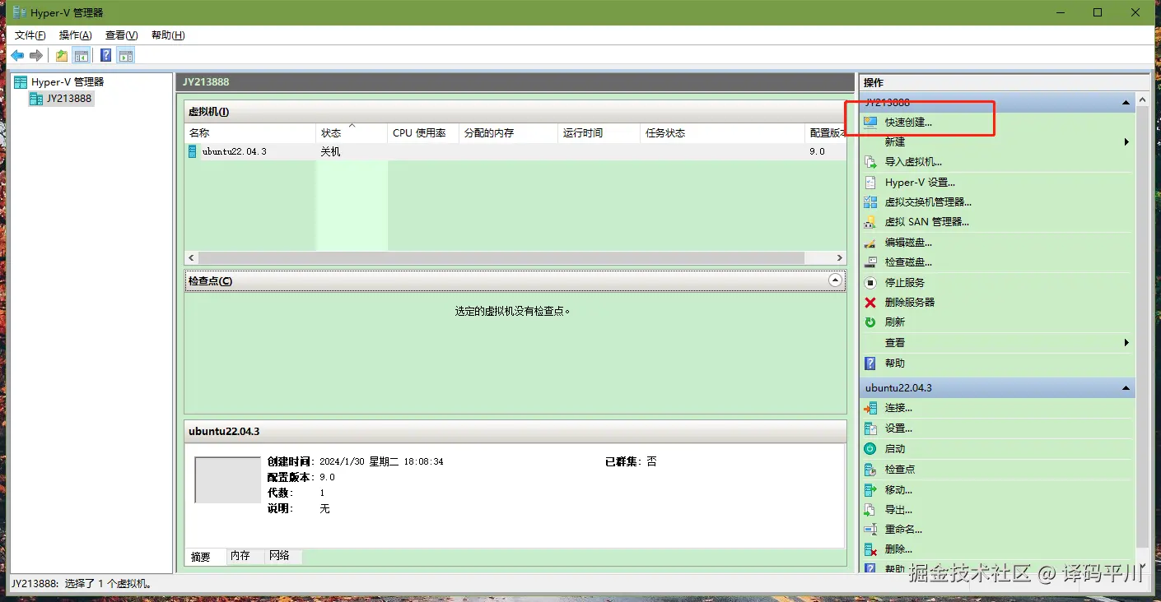The height and width of the screenshot is (602, 1161).
Task: Click the right arrow of the VM list scrollbar
Action: pos(839,257)
